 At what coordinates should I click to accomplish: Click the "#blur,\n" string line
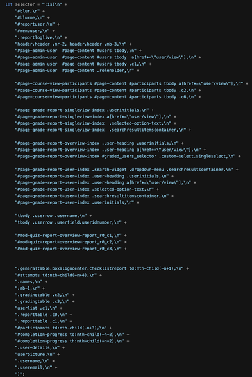pyautogui.click(x=30, y=11)
